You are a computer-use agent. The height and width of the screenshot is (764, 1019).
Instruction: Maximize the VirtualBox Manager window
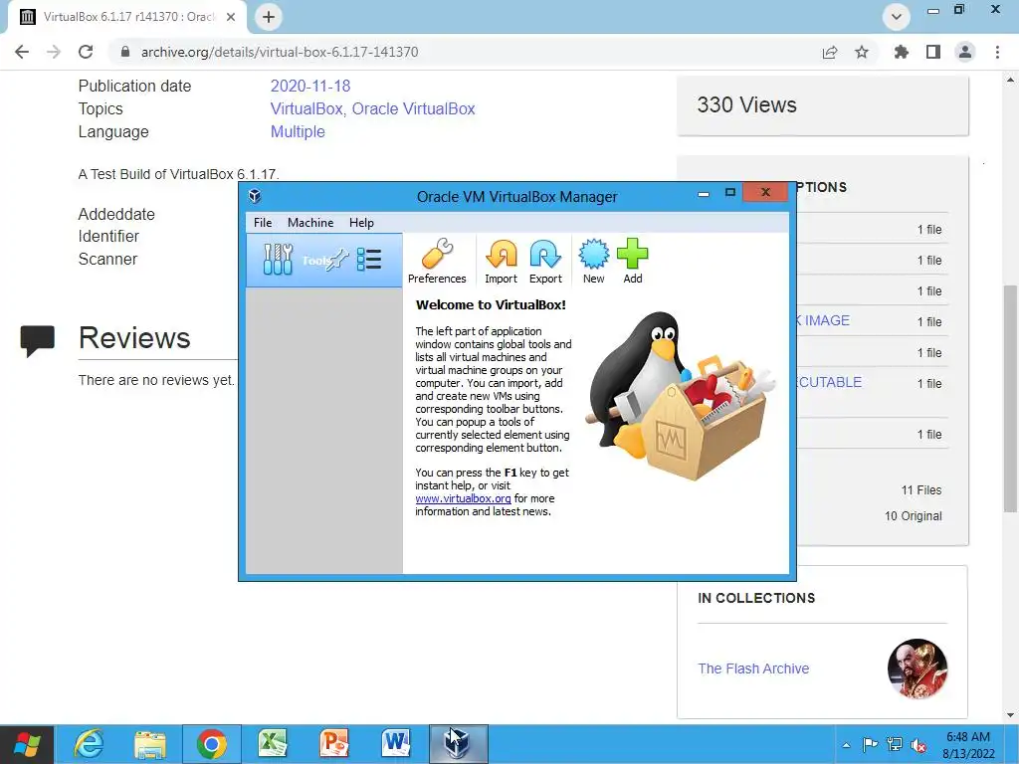pyautogui.click(x=729, y=192)
